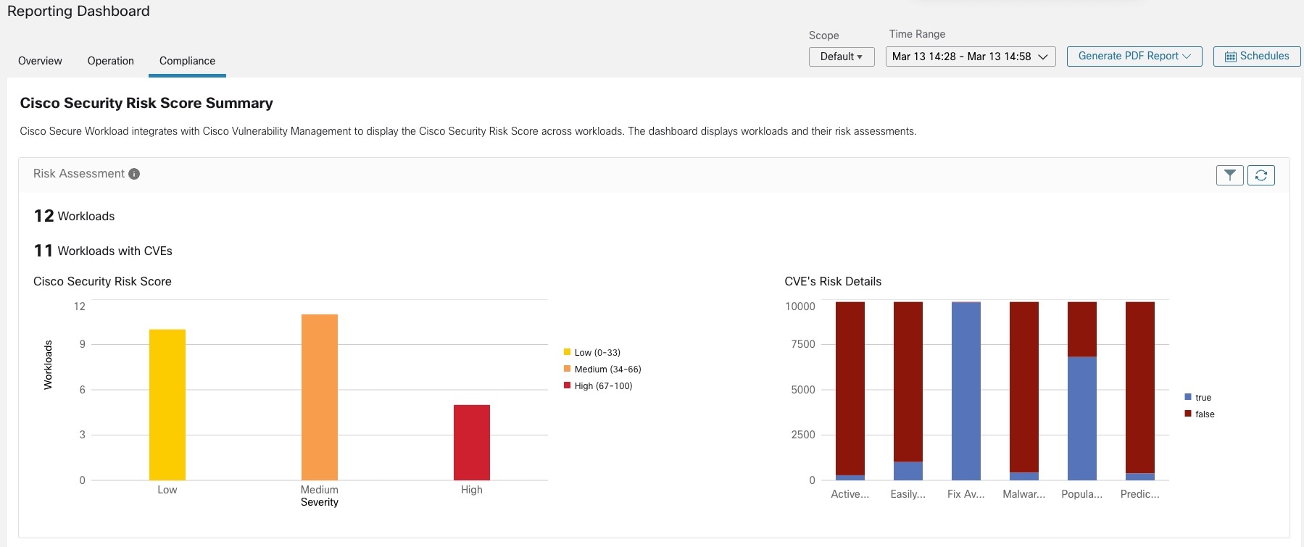This screenshot has height=547, width=1304.
Task: Expand Generate PDF Report menu
Action: tap(1134, 57)
